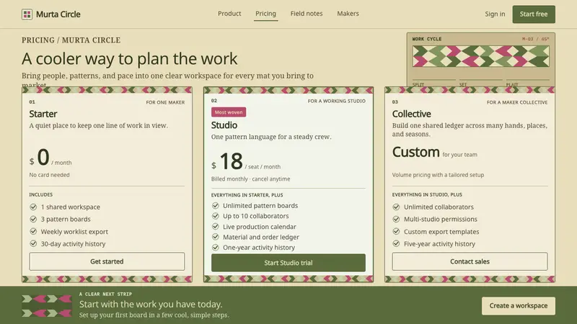Click check icon beside Up to 10 collaborators

(215, 216)
